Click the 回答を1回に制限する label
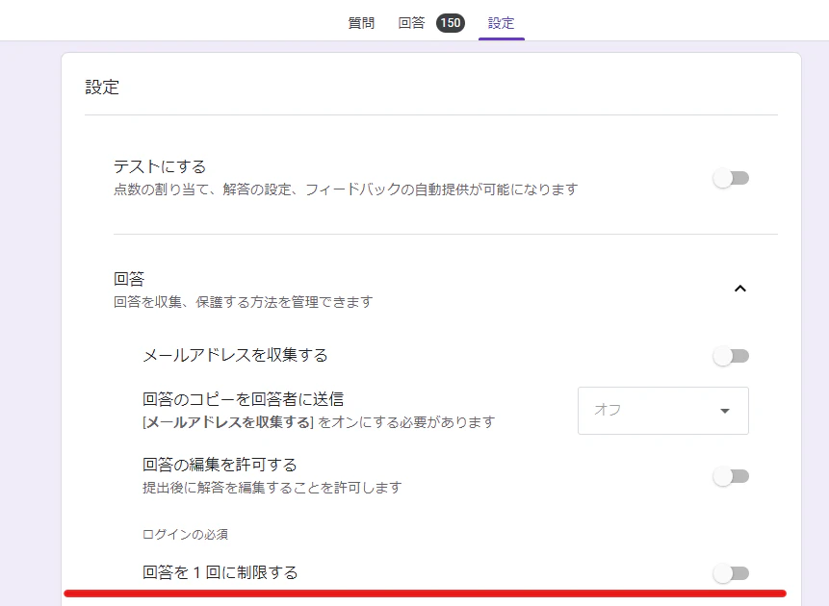 pyautogui.click(x=220, y=572)
